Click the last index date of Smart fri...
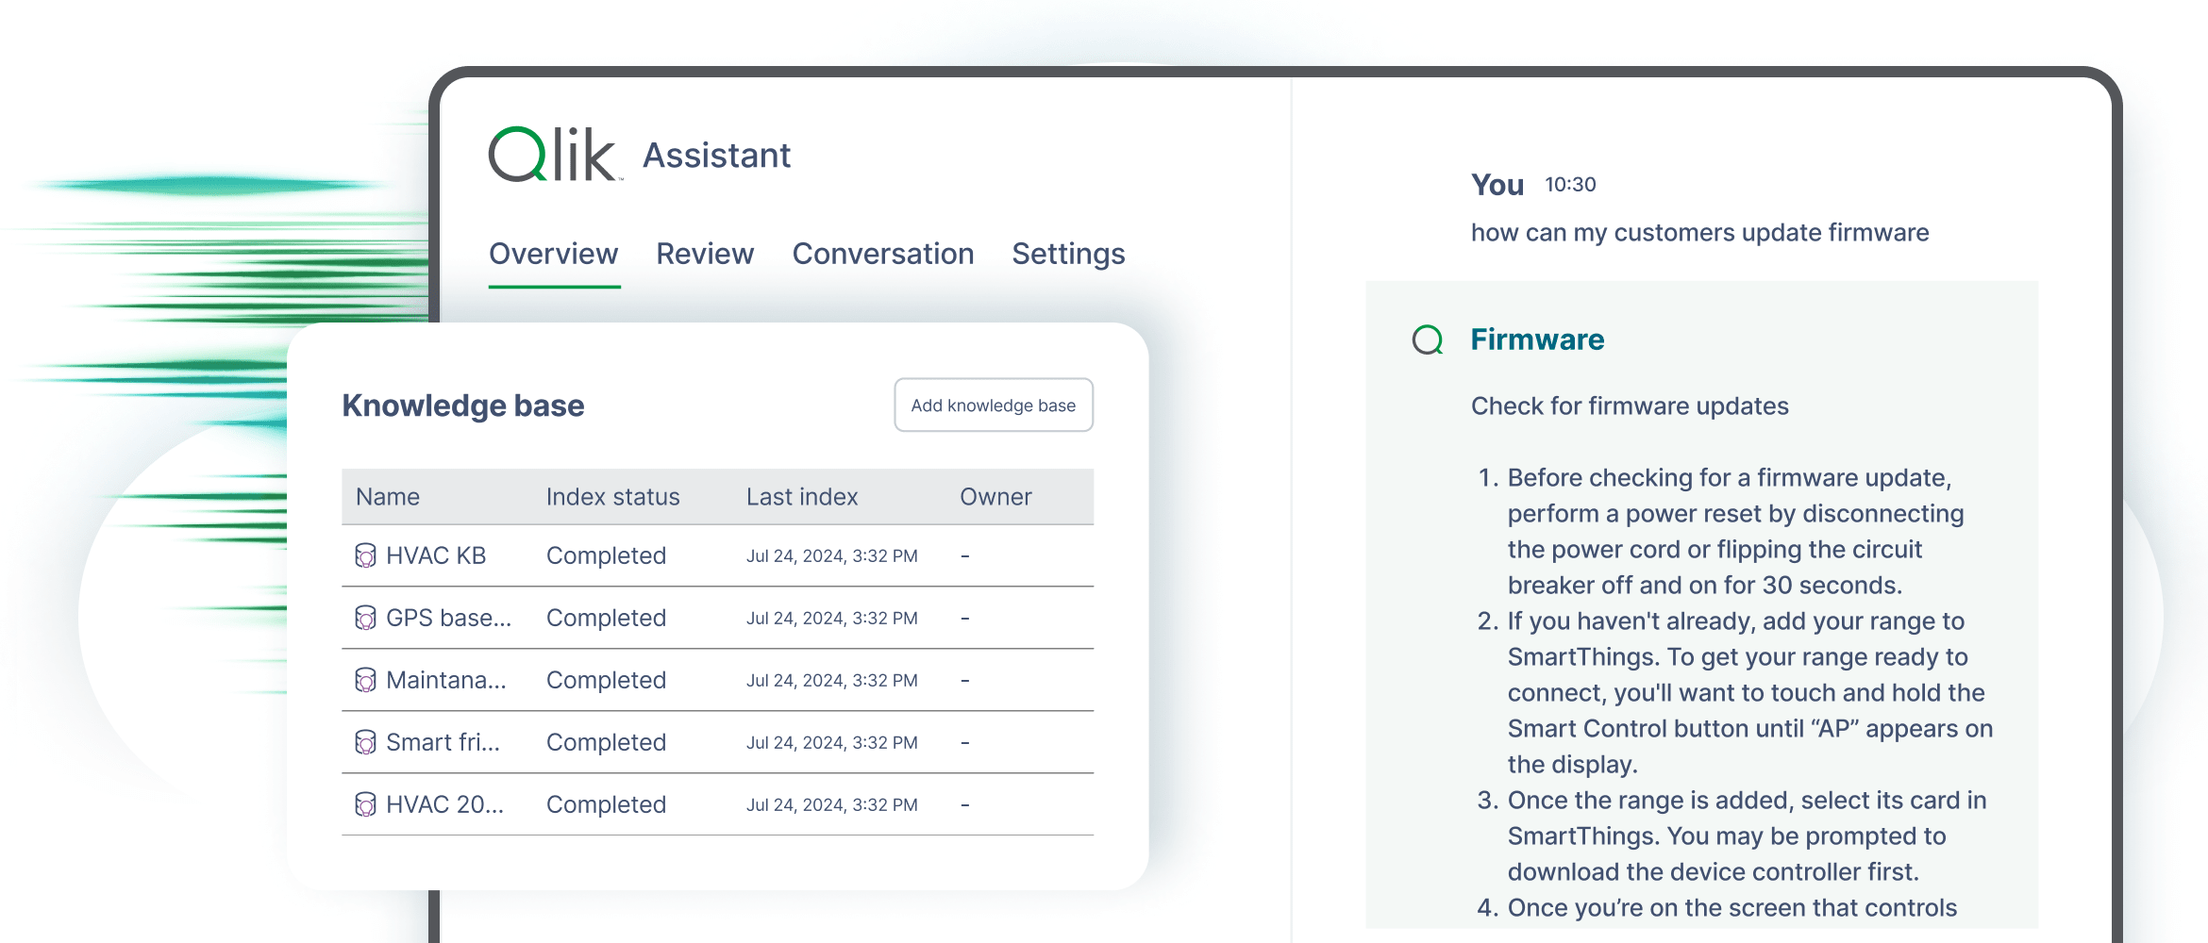This screenshot has width=2208, height=943. [832, 743]
